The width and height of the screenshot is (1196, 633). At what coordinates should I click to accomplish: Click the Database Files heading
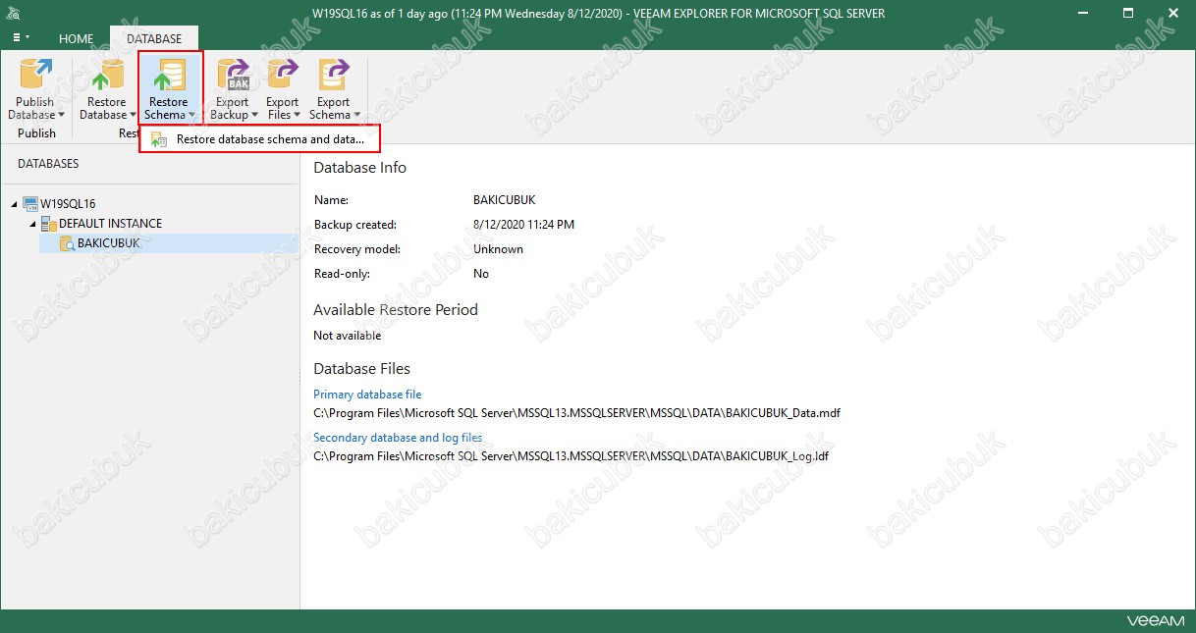[361, 369]
